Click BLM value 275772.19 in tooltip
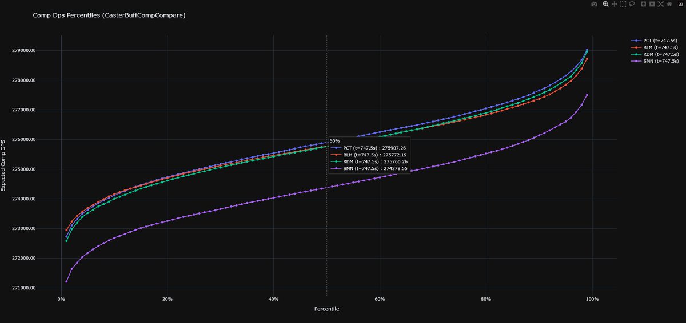Viewport: 686px width, 323px height. click(x=395, y=155)
